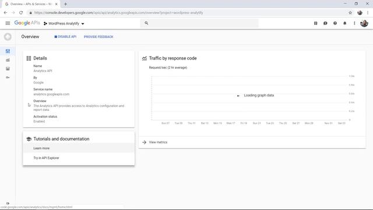373x210 pixels.
Task: Open the gift/free trial icon in header
Action: (x=316, y=23)
